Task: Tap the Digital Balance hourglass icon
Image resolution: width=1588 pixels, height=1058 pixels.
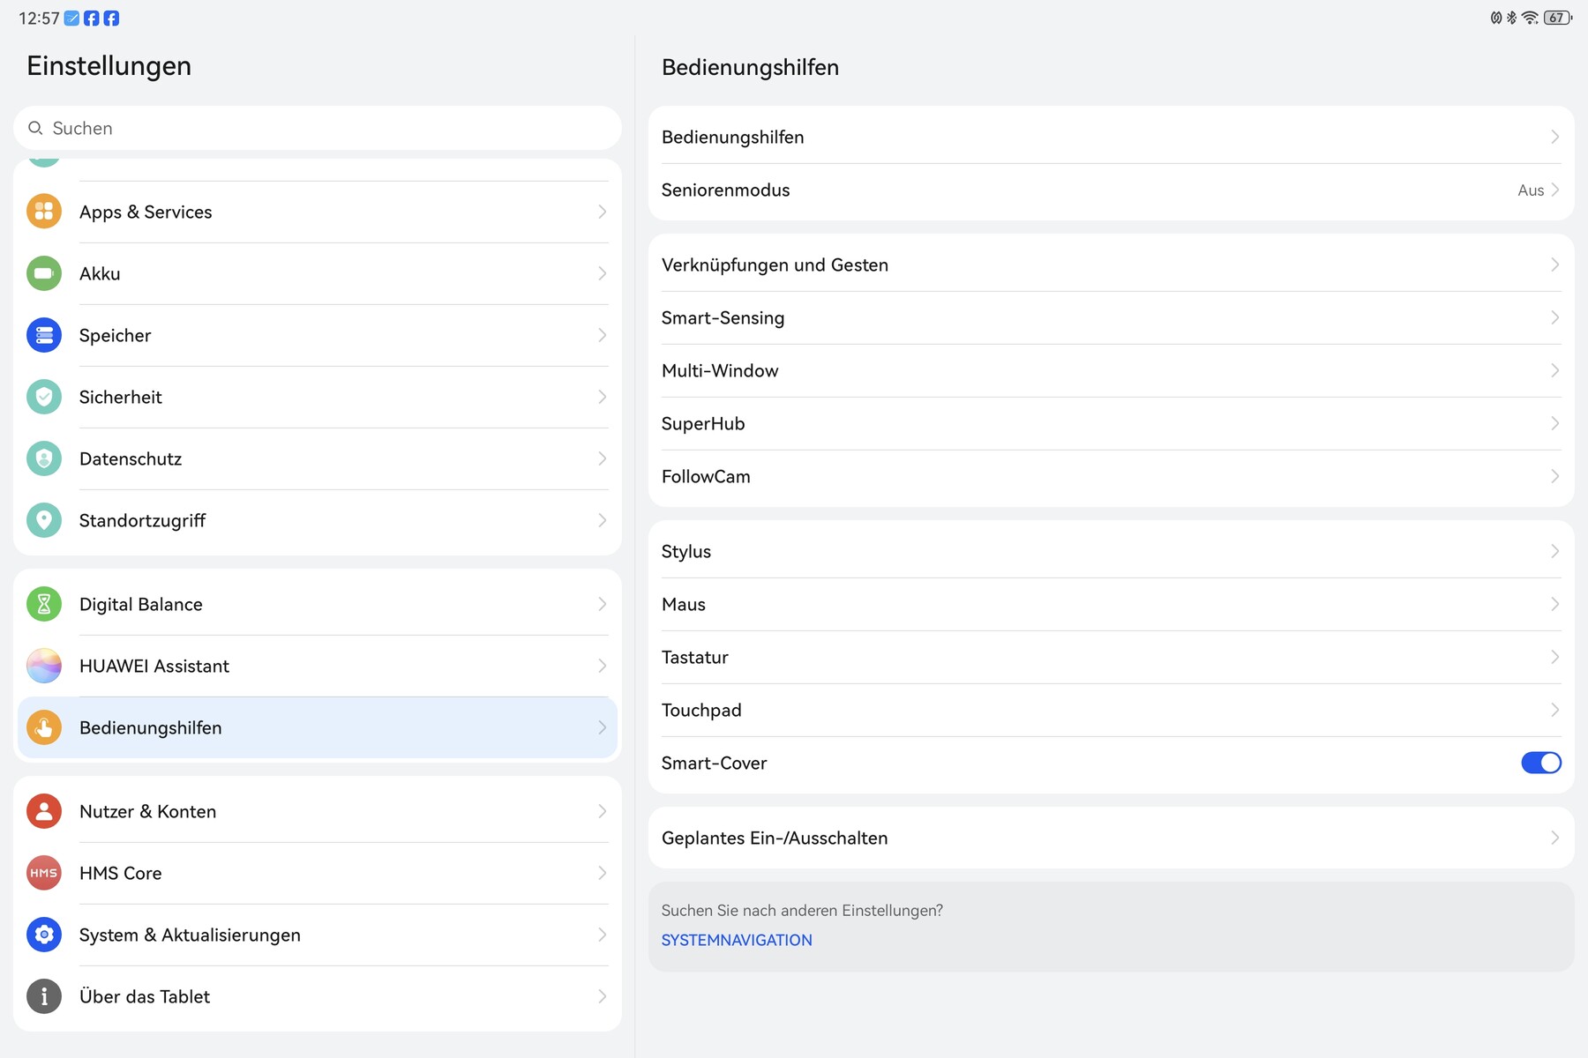Action: coord(44,604)
